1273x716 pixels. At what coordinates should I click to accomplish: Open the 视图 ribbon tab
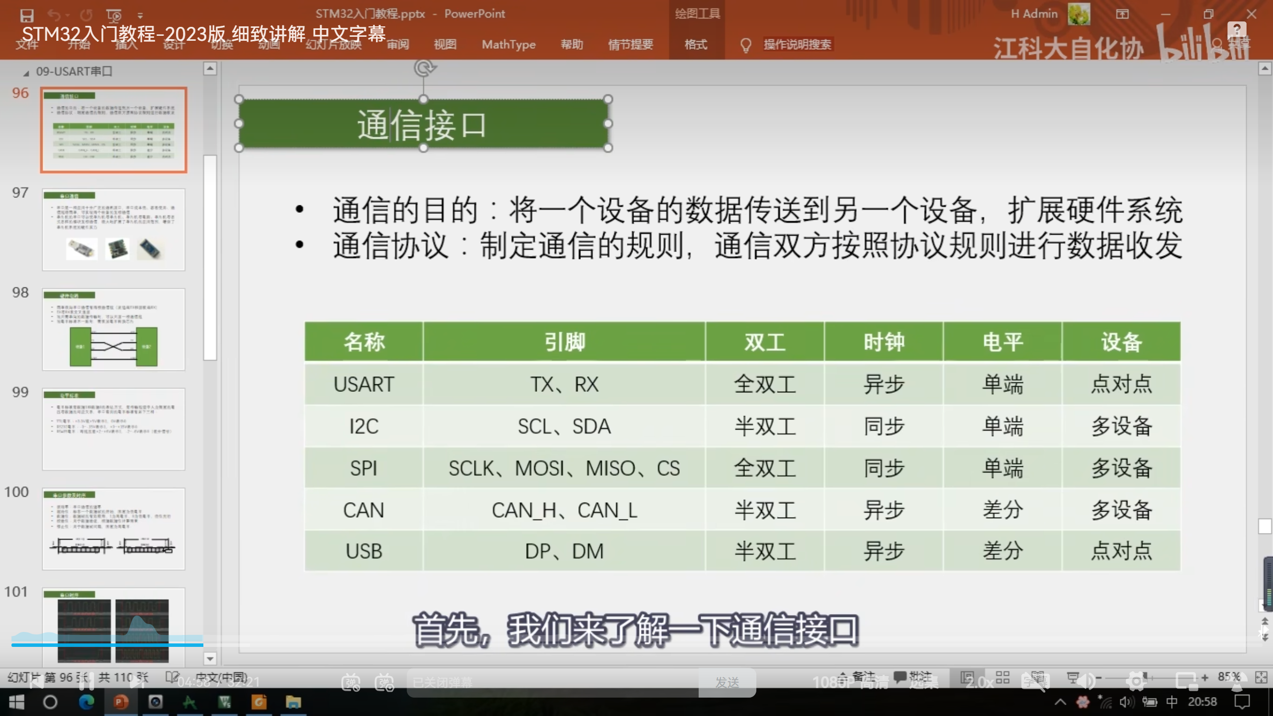click(445, 45)
